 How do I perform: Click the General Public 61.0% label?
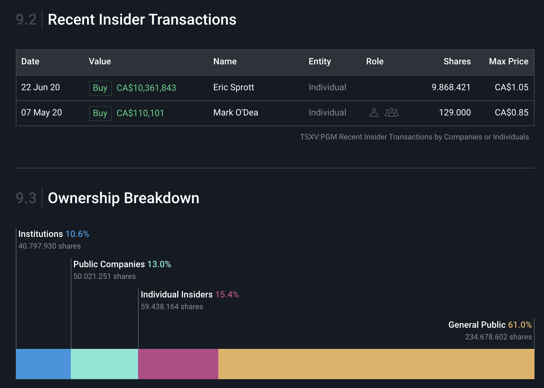pos(490,325)
